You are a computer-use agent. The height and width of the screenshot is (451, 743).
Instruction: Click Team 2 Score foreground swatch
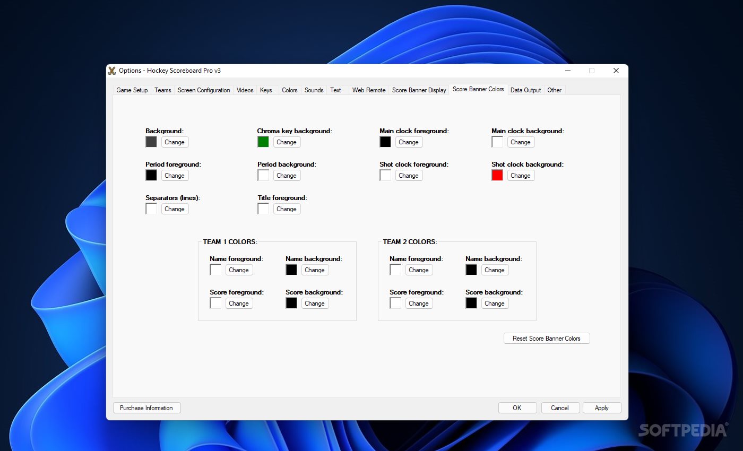click(x=395, y=303)
